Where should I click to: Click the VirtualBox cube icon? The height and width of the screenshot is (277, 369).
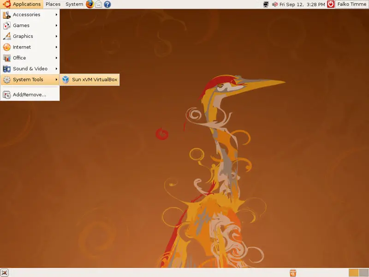[x=65, y=79]
